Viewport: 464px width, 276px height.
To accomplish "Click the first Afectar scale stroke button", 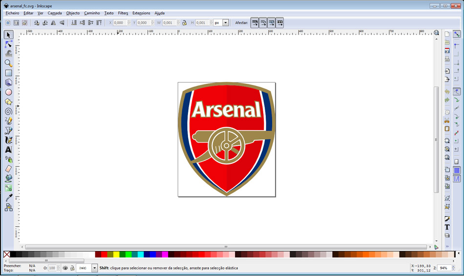I will coord(254,23).
